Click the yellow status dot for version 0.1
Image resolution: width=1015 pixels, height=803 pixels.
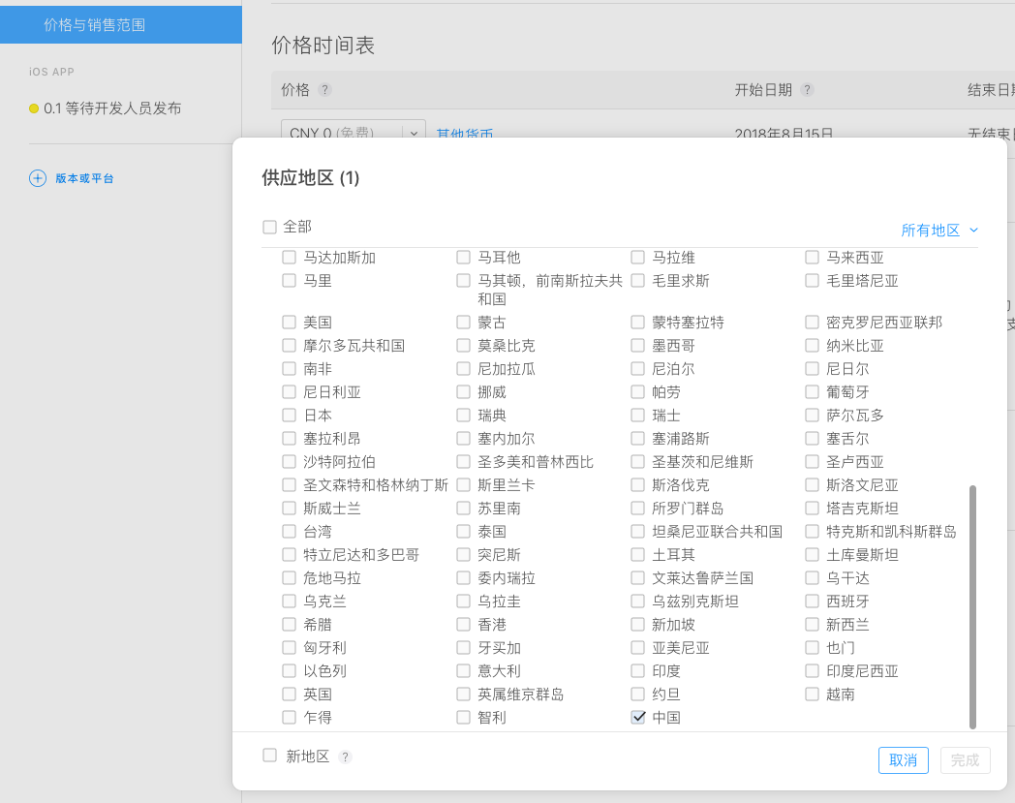click(34, 108)
